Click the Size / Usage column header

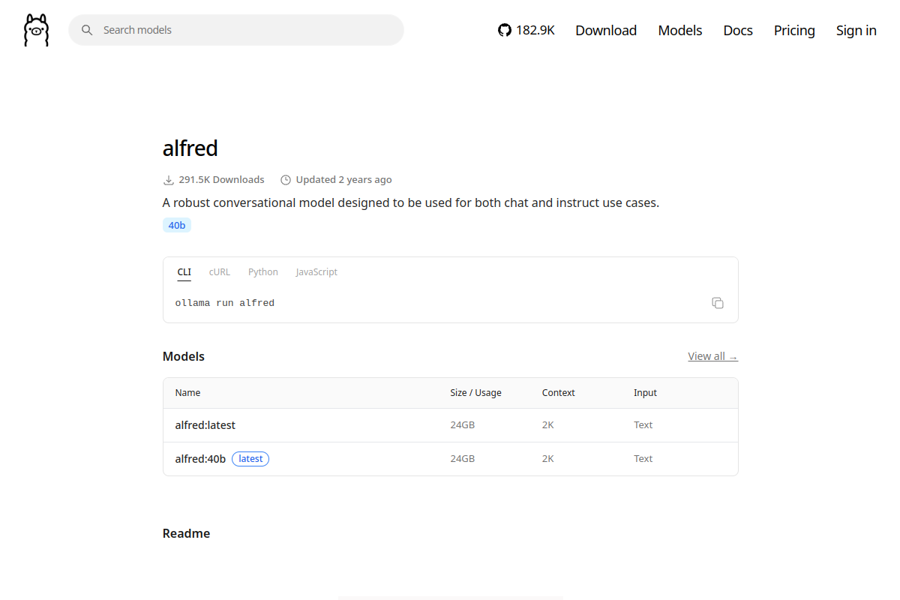[476, 393]
